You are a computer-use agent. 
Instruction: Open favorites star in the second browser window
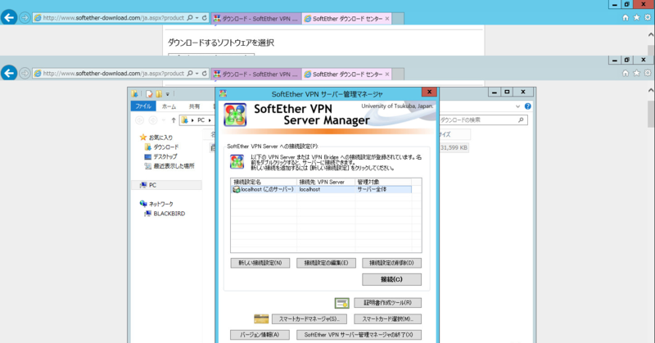pyautogui.click(x=636, y=73)
